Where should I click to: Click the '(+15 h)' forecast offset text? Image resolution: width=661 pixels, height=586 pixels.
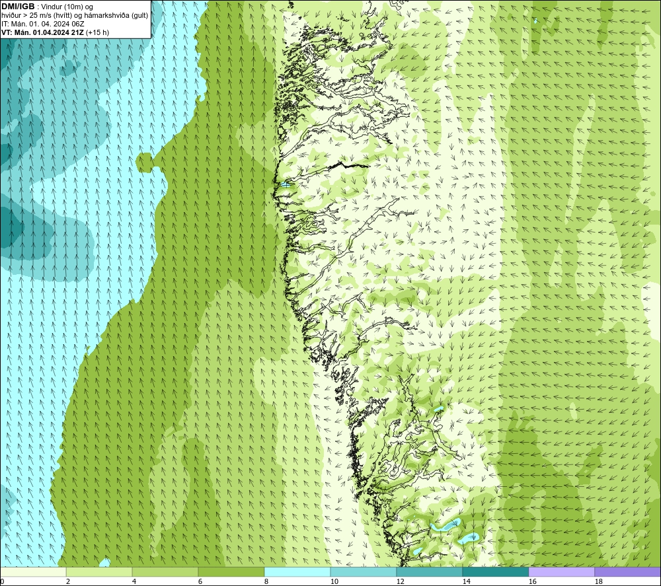(97, 32)
